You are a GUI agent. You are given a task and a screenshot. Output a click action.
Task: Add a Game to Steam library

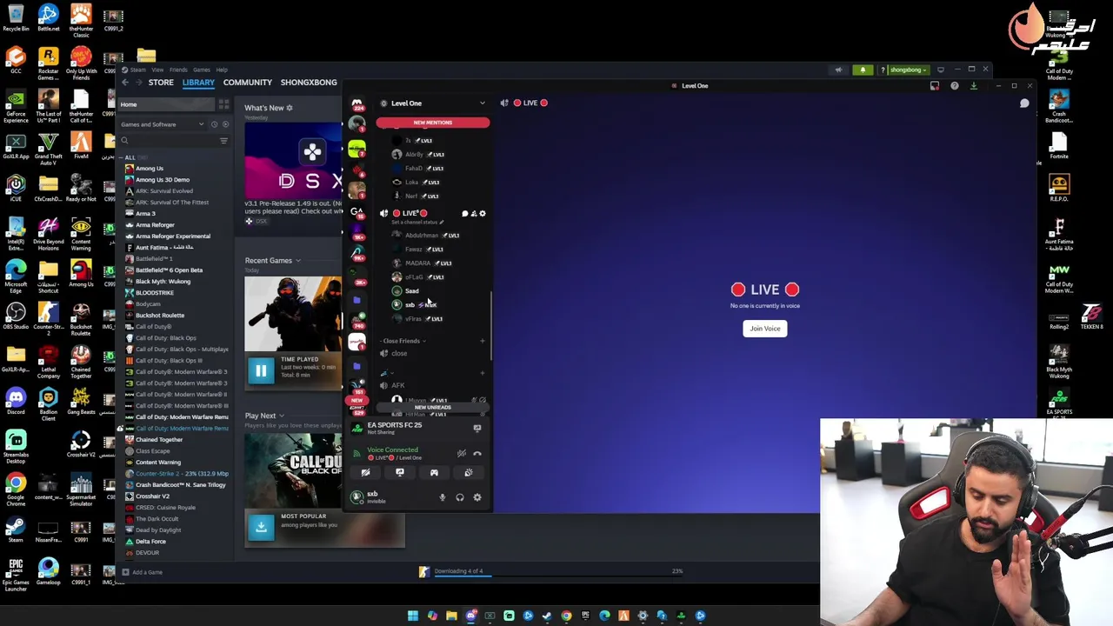143,572
